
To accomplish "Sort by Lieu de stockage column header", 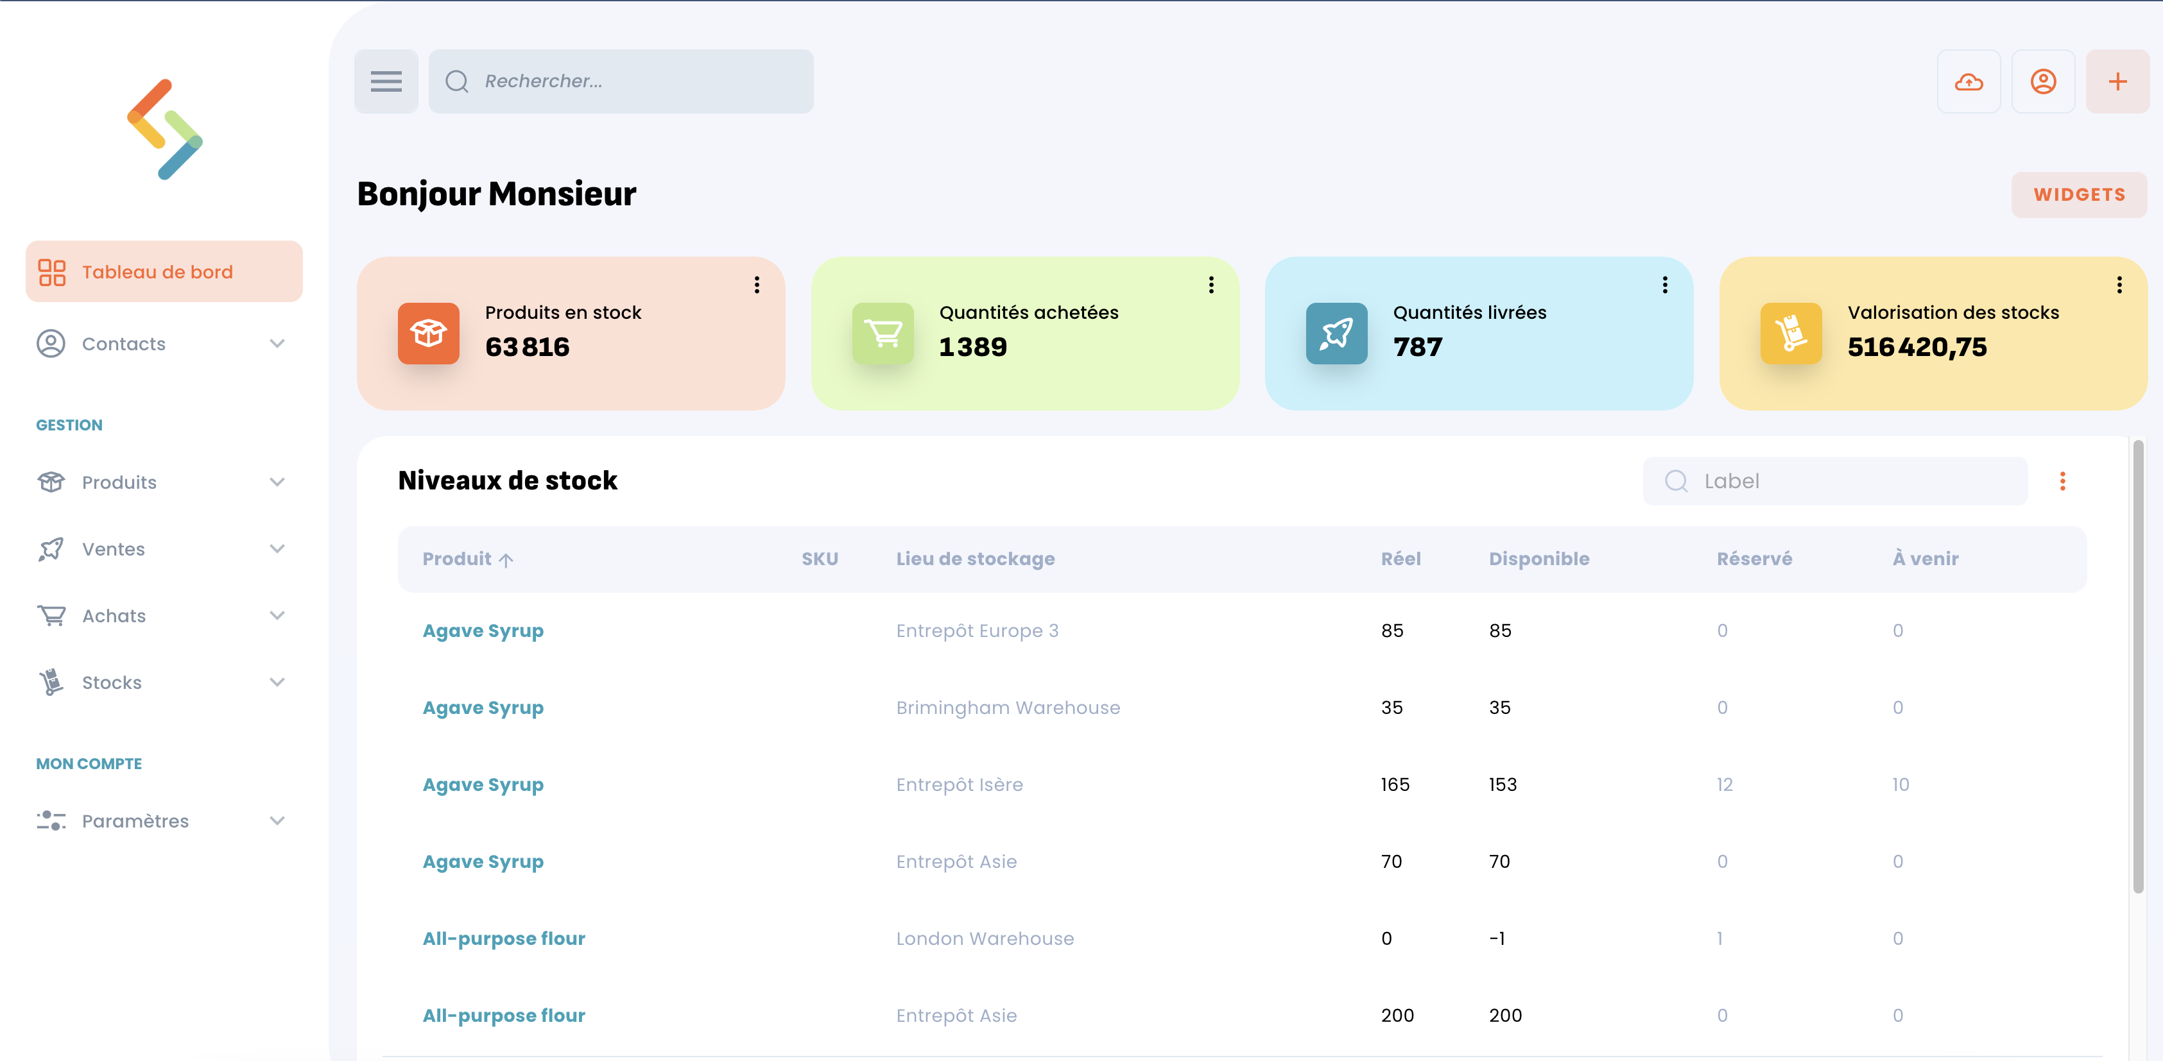I will point(975,559).
